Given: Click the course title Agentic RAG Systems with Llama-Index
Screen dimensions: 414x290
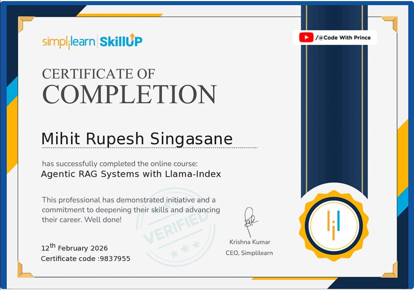Looking at the screenshot, I should (131, 174).
